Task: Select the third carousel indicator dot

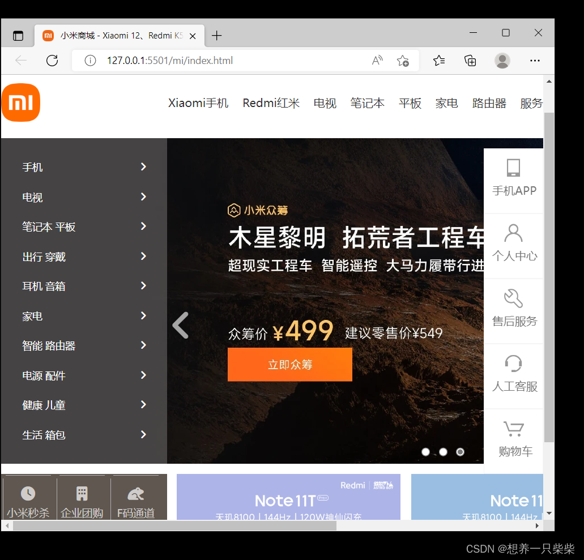Action: 461,452
